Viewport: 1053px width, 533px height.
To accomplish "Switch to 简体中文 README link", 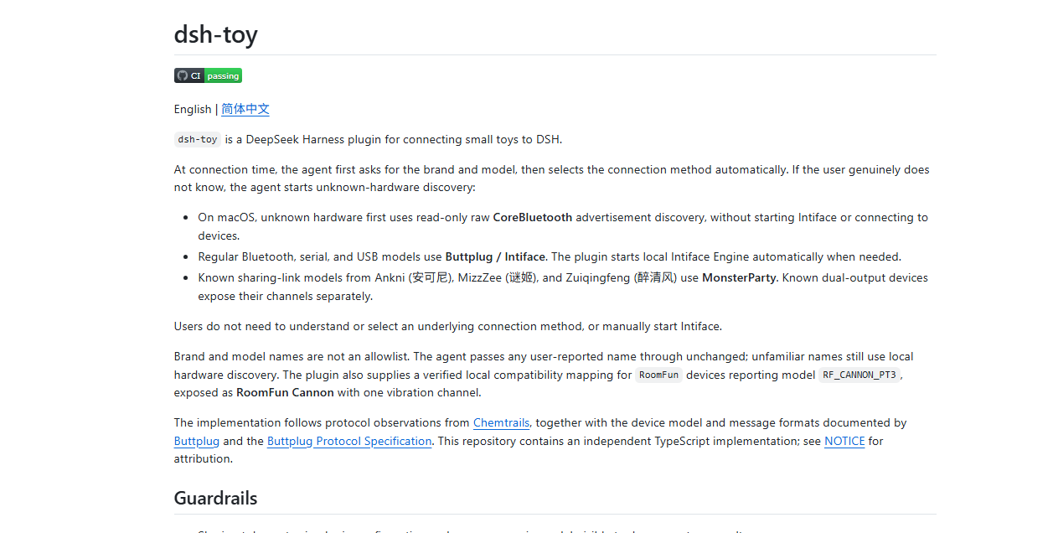I will (x=245, y=109).
